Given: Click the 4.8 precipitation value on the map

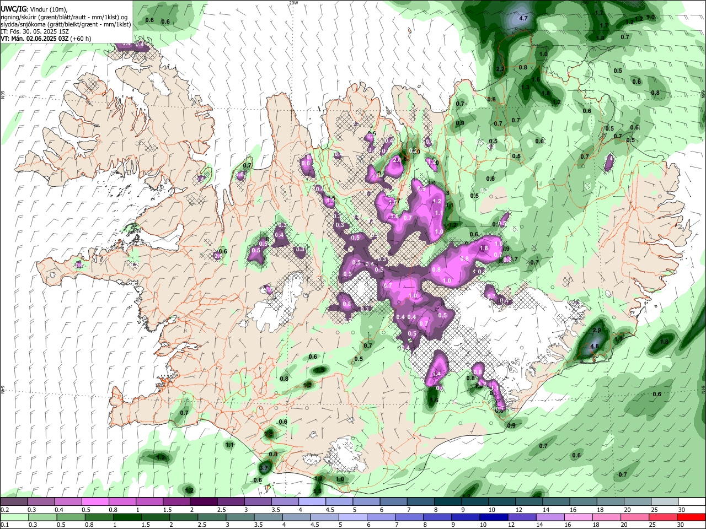Looking at the screenshot, I should (x=595, y=347).
